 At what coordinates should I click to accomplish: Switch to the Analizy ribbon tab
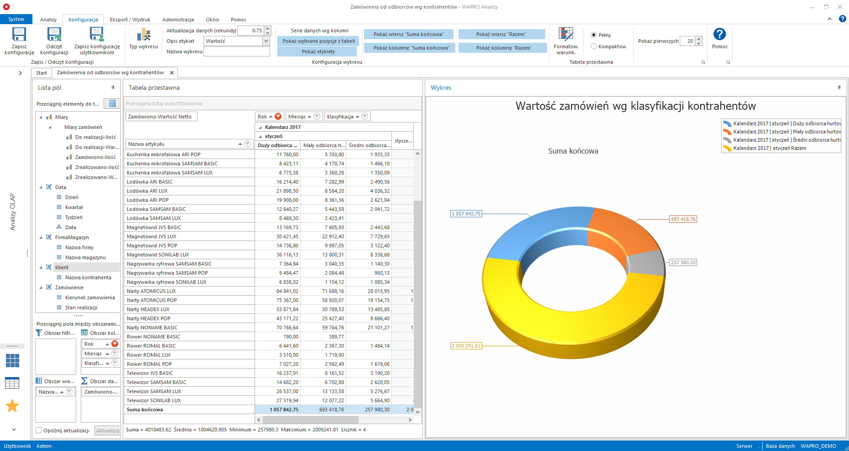[48, 20]
